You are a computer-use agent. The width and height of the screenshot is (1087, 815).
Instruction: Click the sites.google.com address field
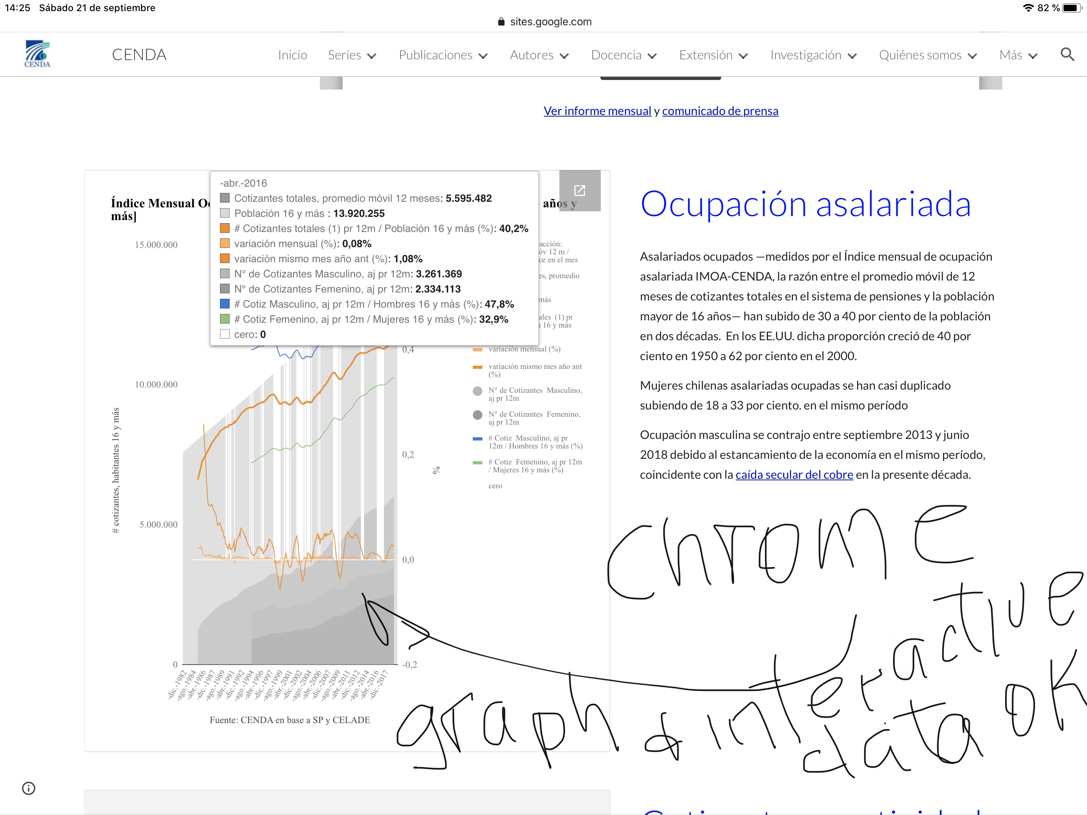(550, 21)
